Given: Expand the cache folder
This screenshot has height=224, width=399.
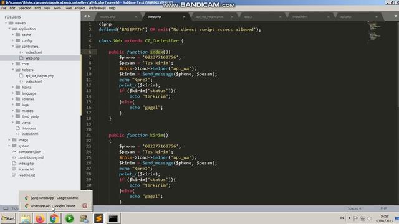Looking at the screenshot, I should [x=12, y=35].
